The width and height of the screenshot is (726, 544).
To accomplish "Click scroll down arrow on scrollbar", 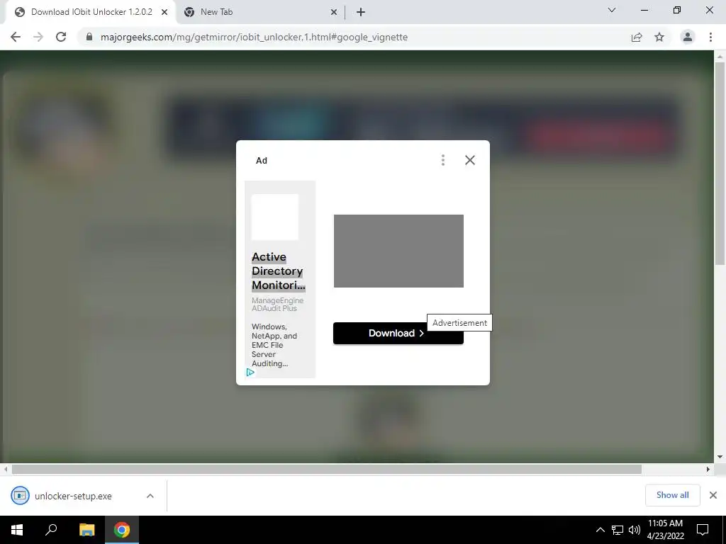I will point(720,457).
